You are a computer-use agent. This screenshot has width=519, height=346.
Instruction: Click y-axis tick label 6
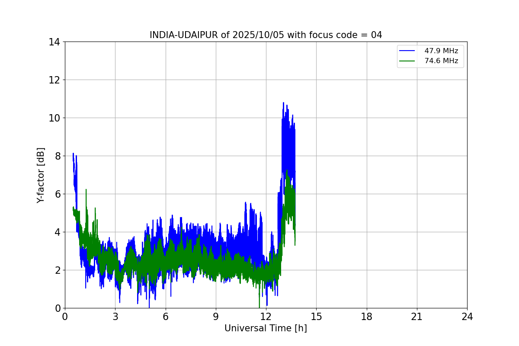tap(58, 194)
